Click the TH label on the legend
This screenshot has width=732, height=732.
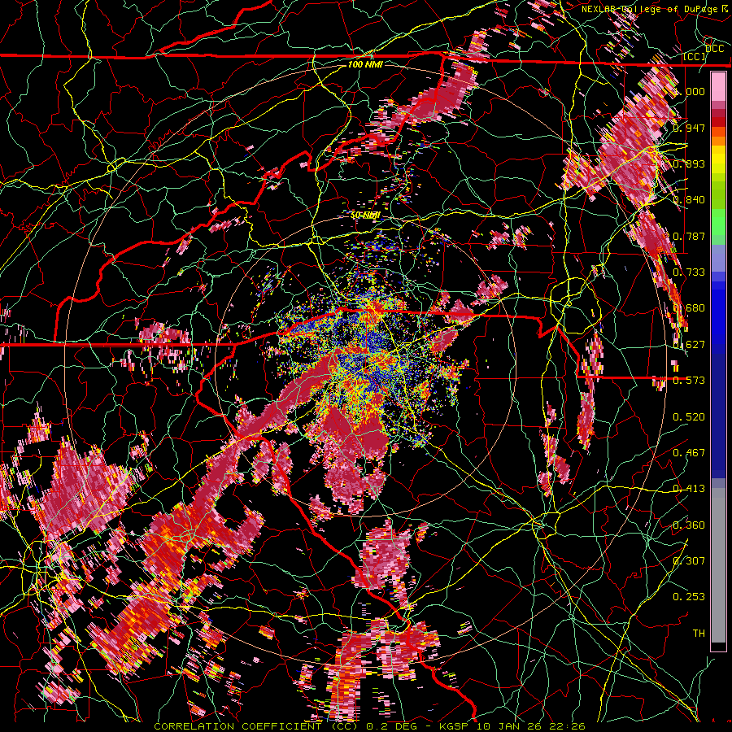[x=699, y=634]
